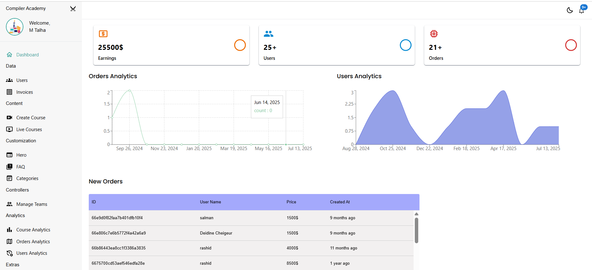
Task: Open notifications bell icon
Action: click(x=581, y=11)
